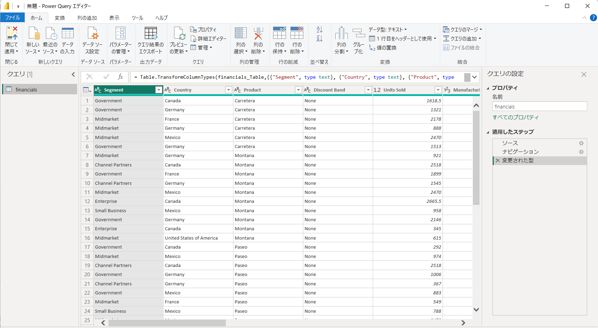Image resolution: width=598 pixels, height=328 pixels.
Task: Open the help question mark icon
Action: coord(593,18)
